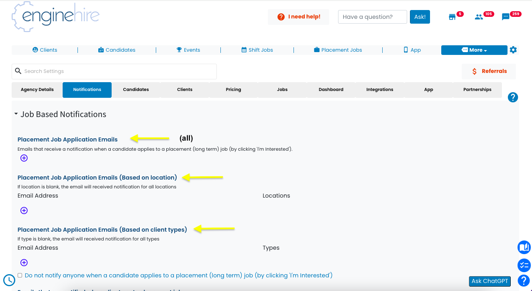This screenshot has height=291, width=532.
Task: Open chat messages icon with 259 badge
Action: pyautogui.click(x=506, y=17)
